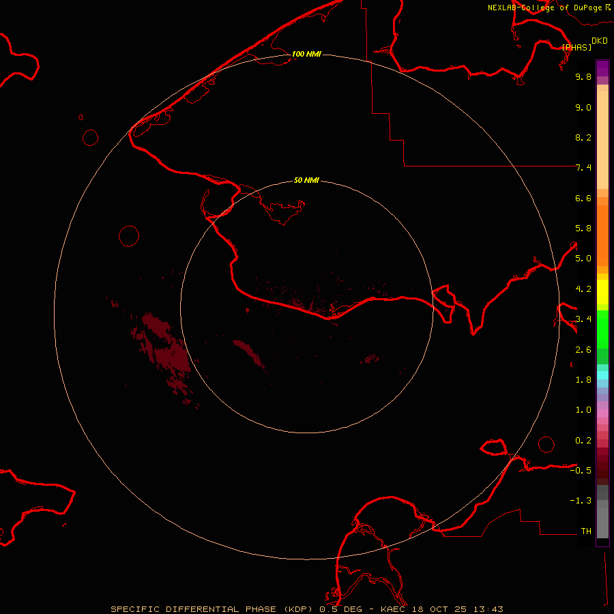Click the NEXLAB-College of DuPage text
The height and width of the screenshot is (614, 614).
(545, 8)
